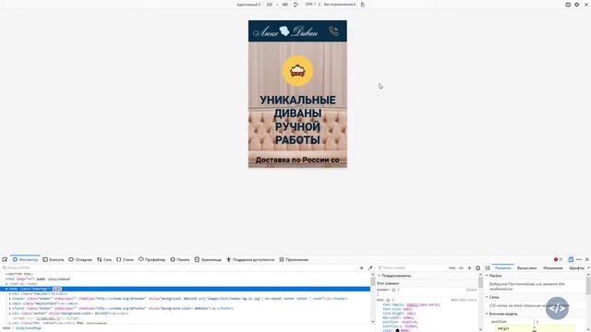591x332 pixels.
Task: Open the Профайлер tab
Action: coord(151,260)
